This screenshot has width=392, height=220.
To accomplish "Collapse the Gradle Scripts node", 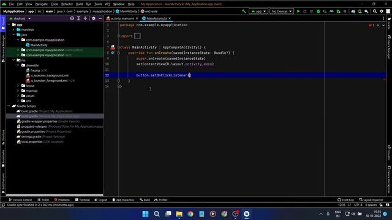I will click(9, 106).
